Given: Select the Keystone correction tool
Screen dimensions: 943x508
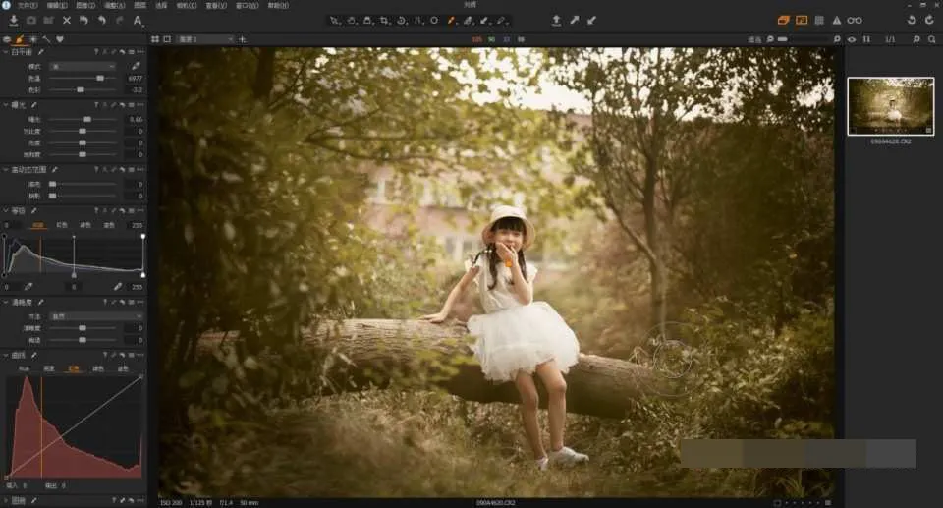Looking at the screenshot, I should [418, 21].
